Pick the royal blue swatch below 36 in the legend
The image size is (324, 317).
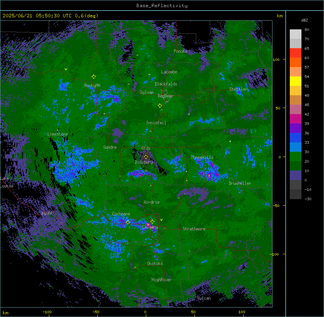(x=295, y=137)
